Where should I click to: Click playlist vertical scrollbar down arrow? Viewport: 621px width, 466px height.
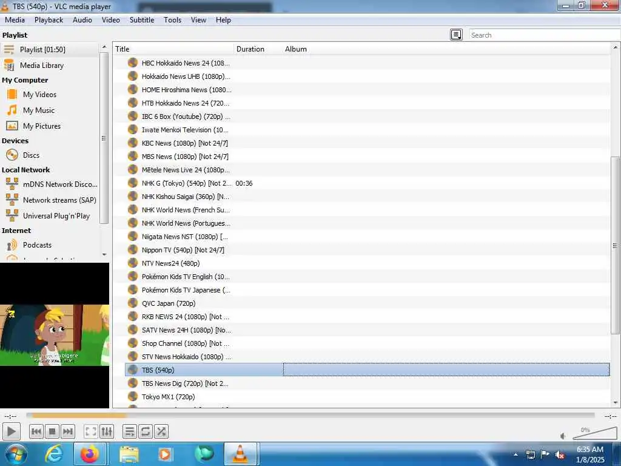pyautogui.click(x=615, y=403)
